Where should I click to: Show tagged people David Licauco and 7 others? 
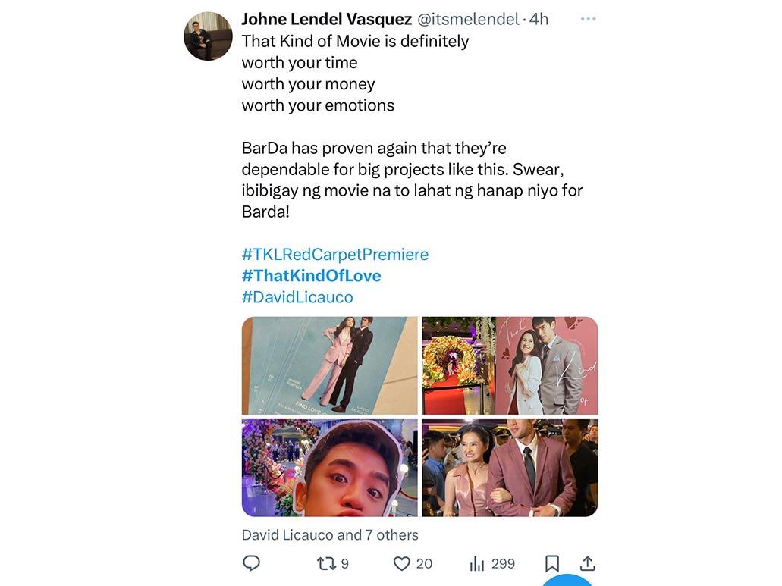tap(330, 535)
